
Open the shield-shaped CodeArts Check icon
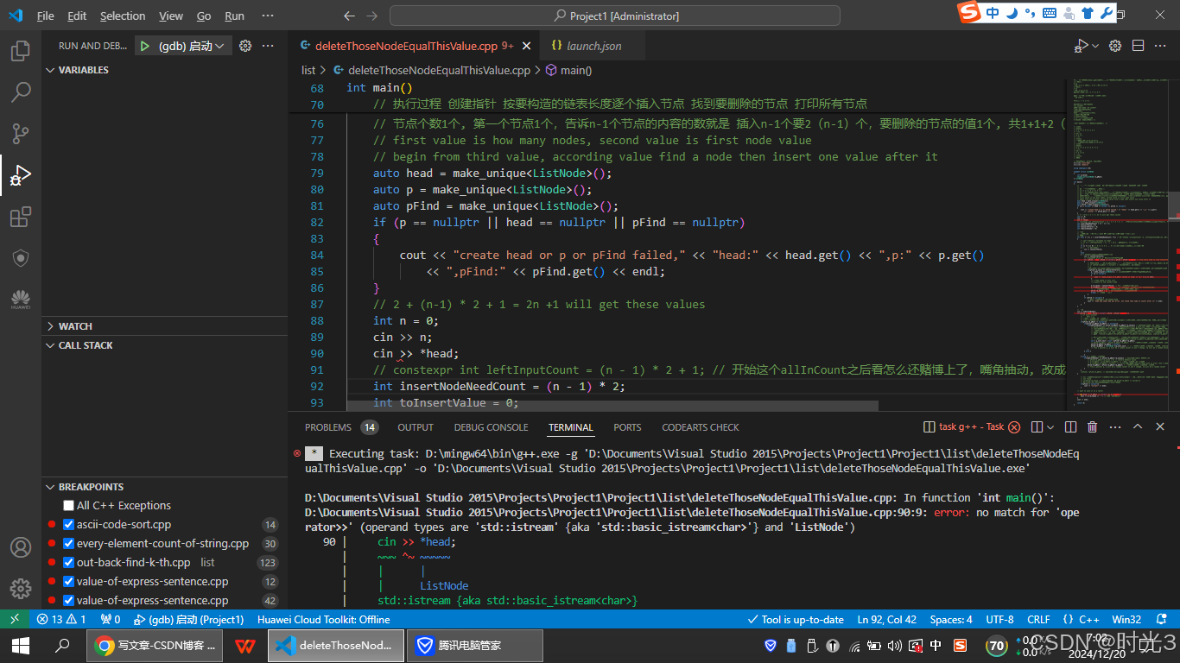click(21, 258)
